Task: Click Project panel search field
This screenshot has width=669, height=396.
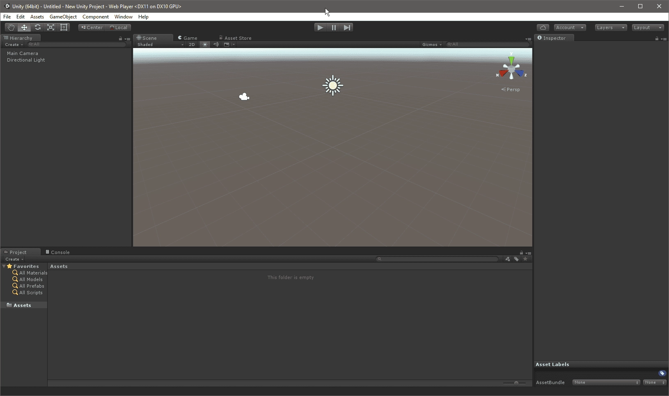Action: point(438,259)
